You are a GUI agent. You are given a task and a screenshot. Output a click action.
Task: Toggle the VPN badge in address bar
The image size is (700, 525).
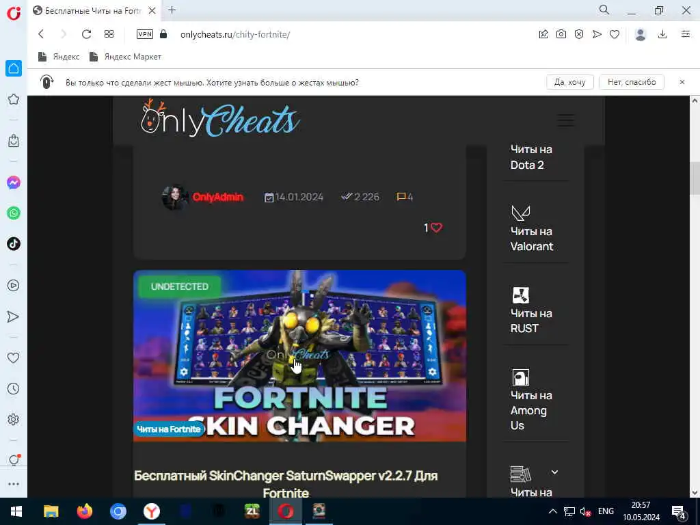click(x=145, y=34)
